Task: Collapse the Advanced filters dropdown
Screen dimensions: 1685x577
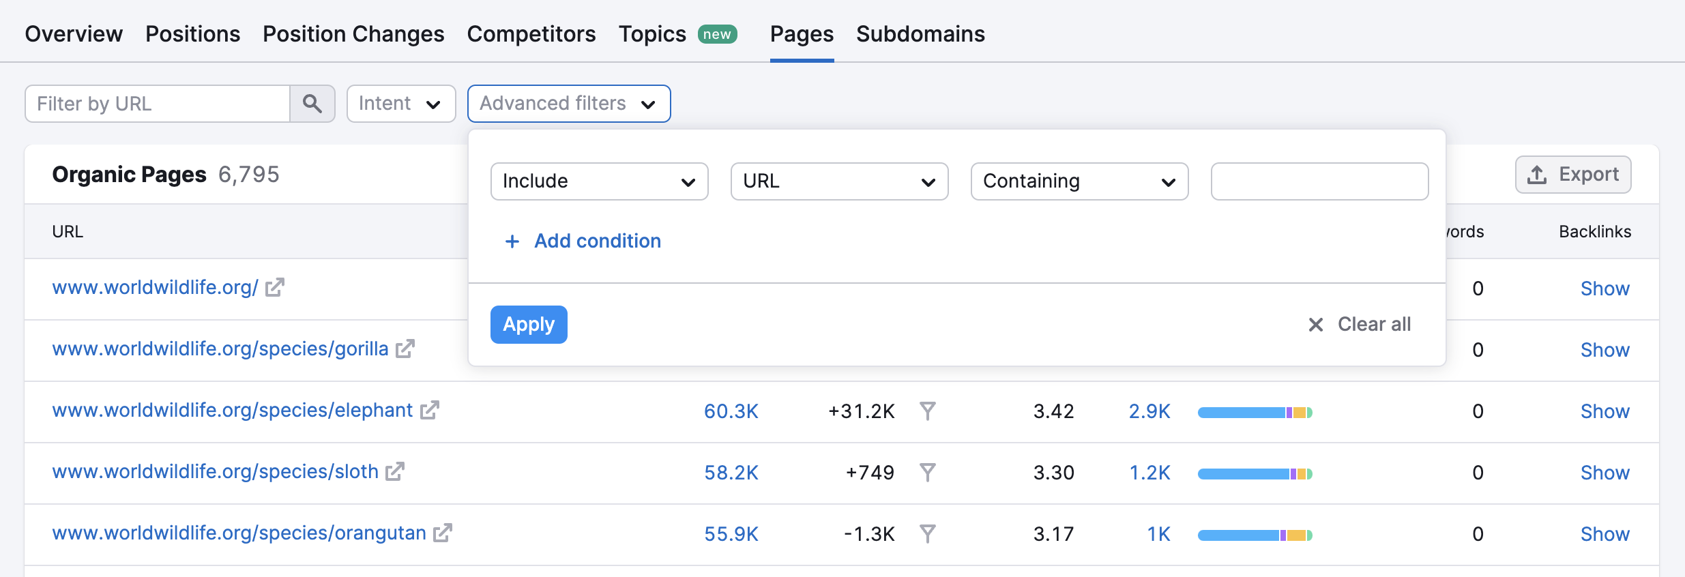Action: tap(568, 104)
